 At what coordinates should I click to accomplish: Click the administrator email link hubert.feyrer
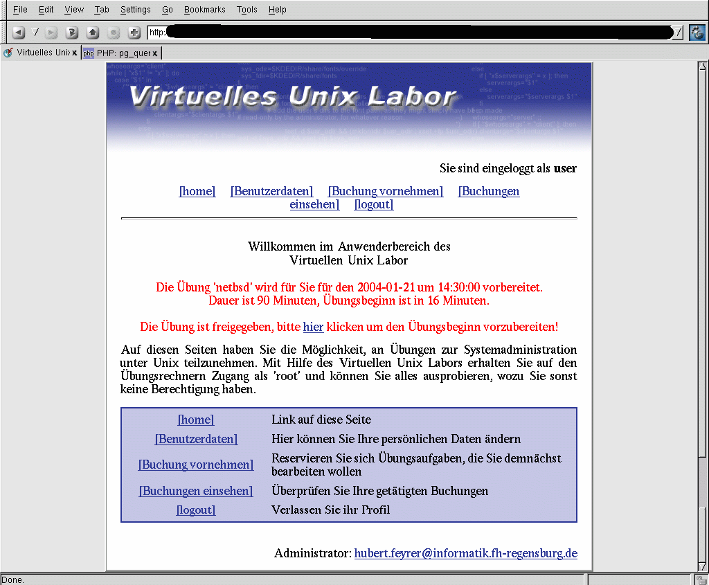pos(466,553)
